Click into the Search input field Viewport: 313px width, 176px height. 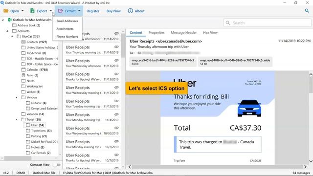tap(268, 23)
